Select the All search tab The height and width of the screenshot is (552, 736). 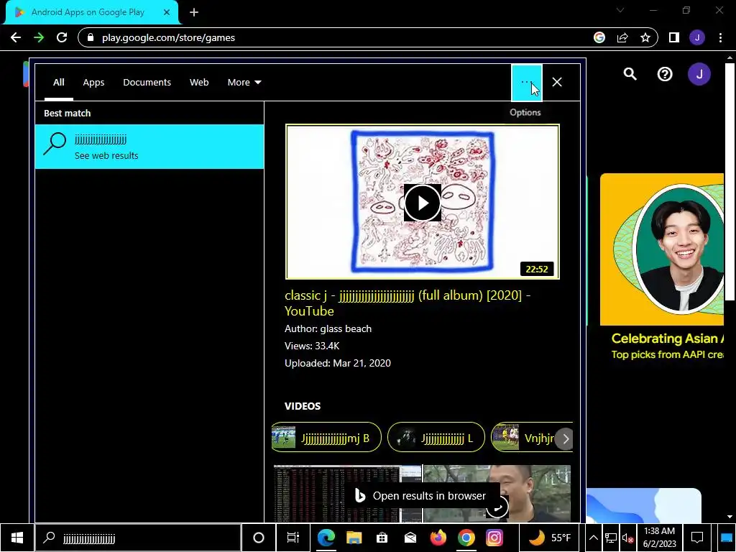click(x=59, y=82)
